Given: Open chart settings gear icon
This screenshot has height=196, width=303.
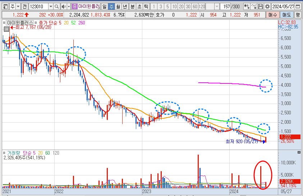Looking at the screenshot, I should [267, 7].
